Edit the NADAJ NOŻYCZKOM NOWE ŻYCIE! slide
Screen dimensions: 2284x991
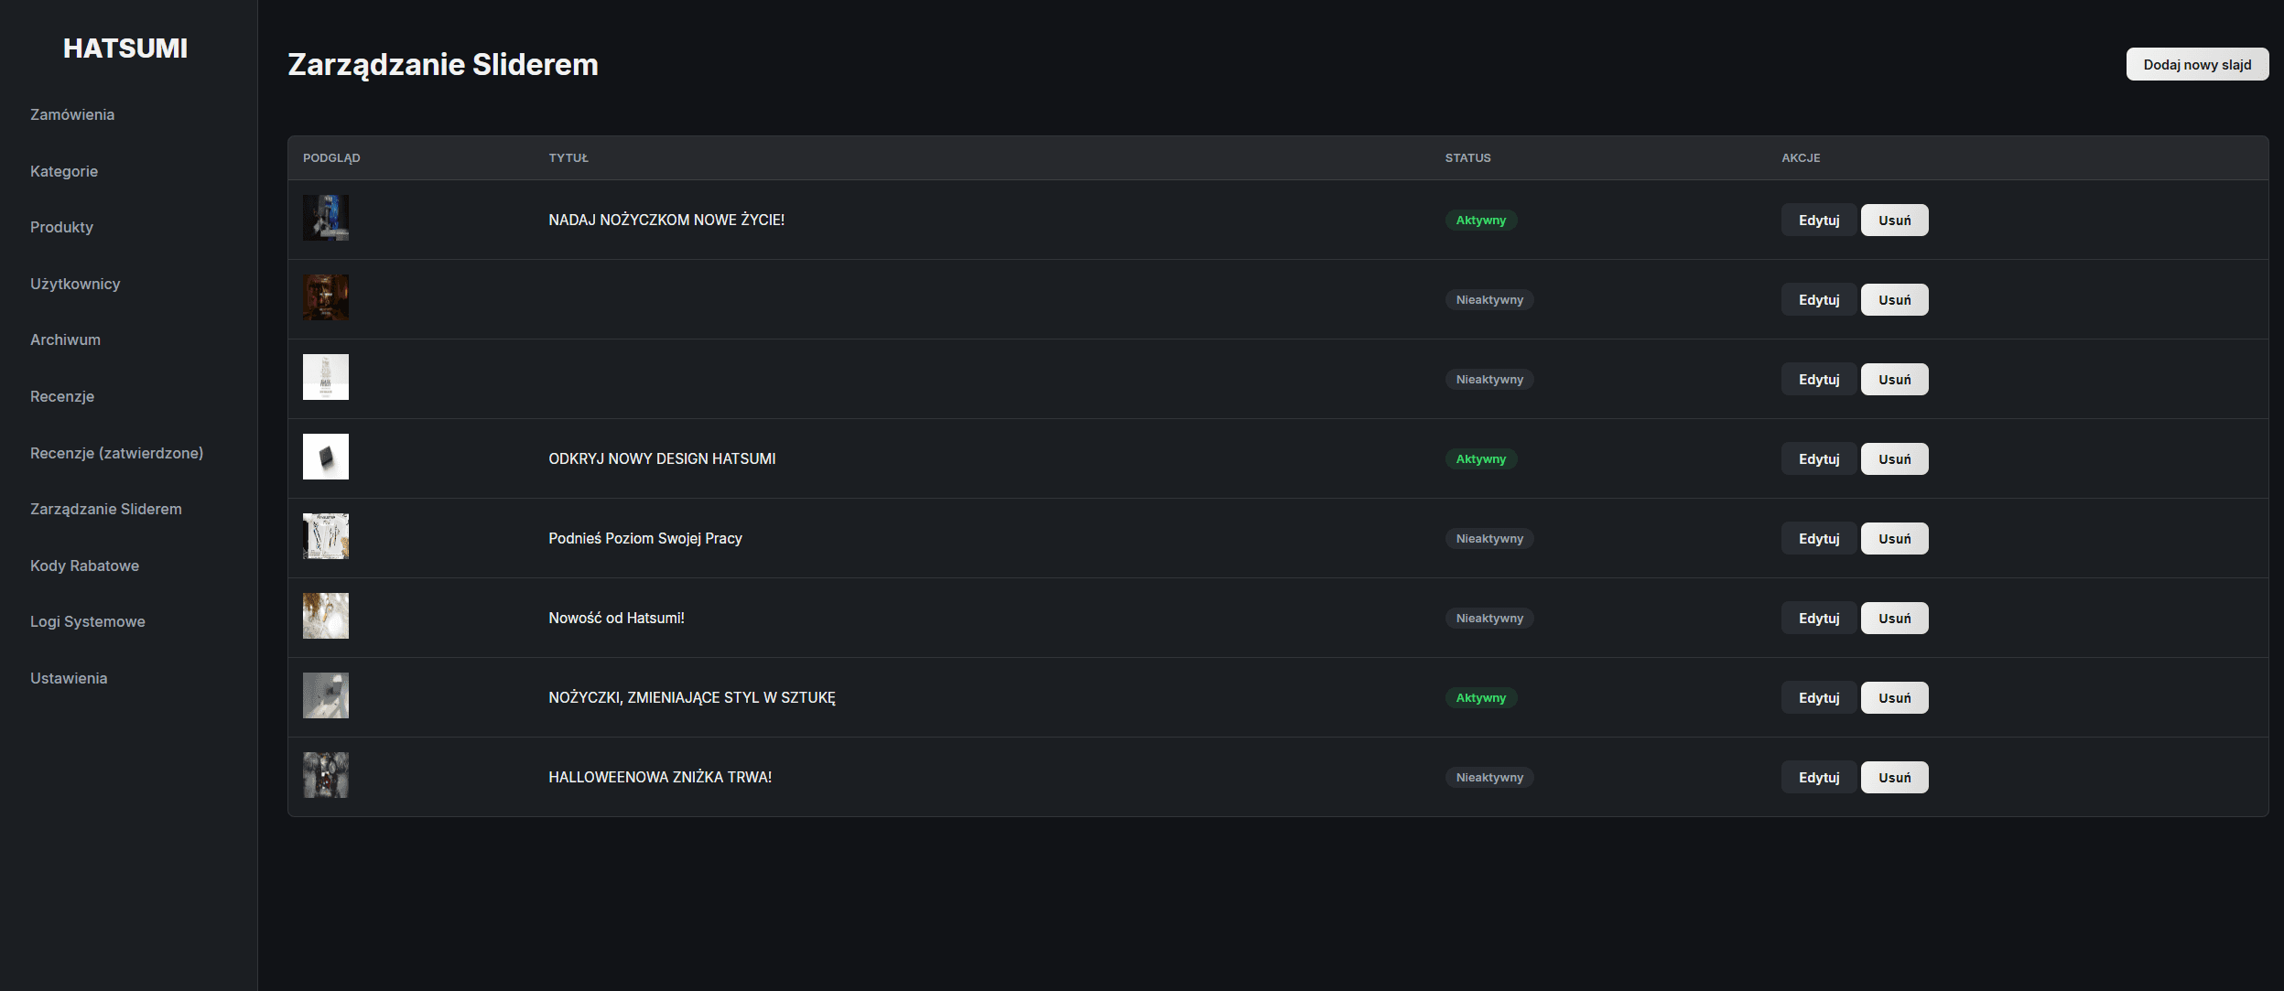click(1818, 220)
